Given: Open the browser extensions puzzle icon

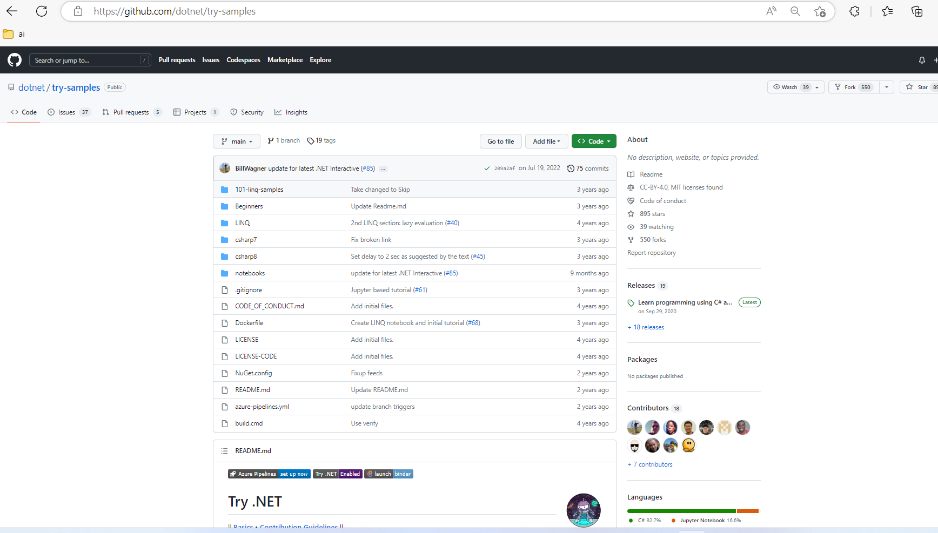Looking at the screenshot, I should pos(854,11).
